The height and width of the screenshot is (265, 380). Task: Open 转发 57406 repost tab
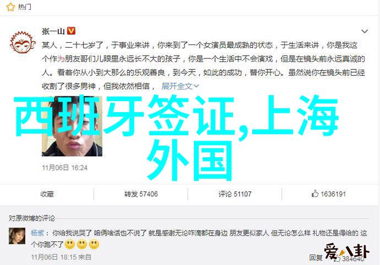tap(141, 194)
